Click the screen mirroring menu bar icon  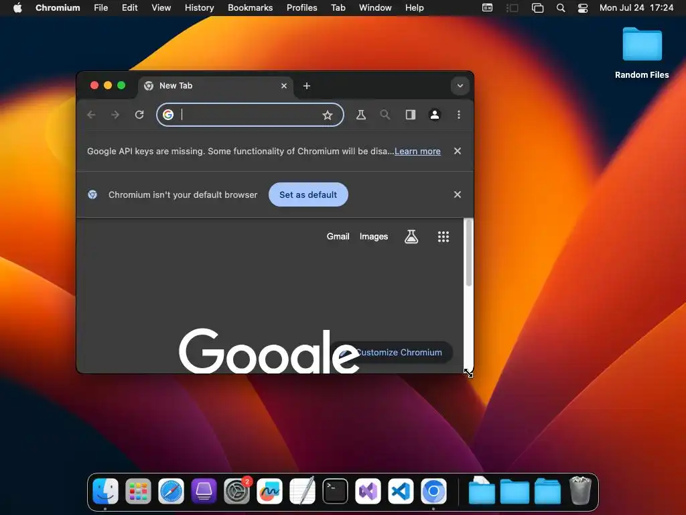pos(537,8)
